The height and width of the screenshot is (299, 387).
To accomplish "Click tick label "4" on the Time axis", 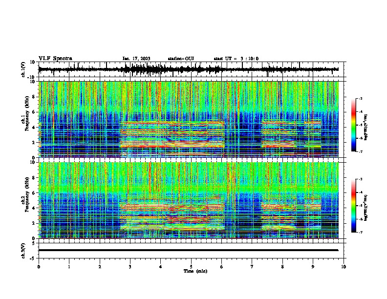I will (160, 267).
